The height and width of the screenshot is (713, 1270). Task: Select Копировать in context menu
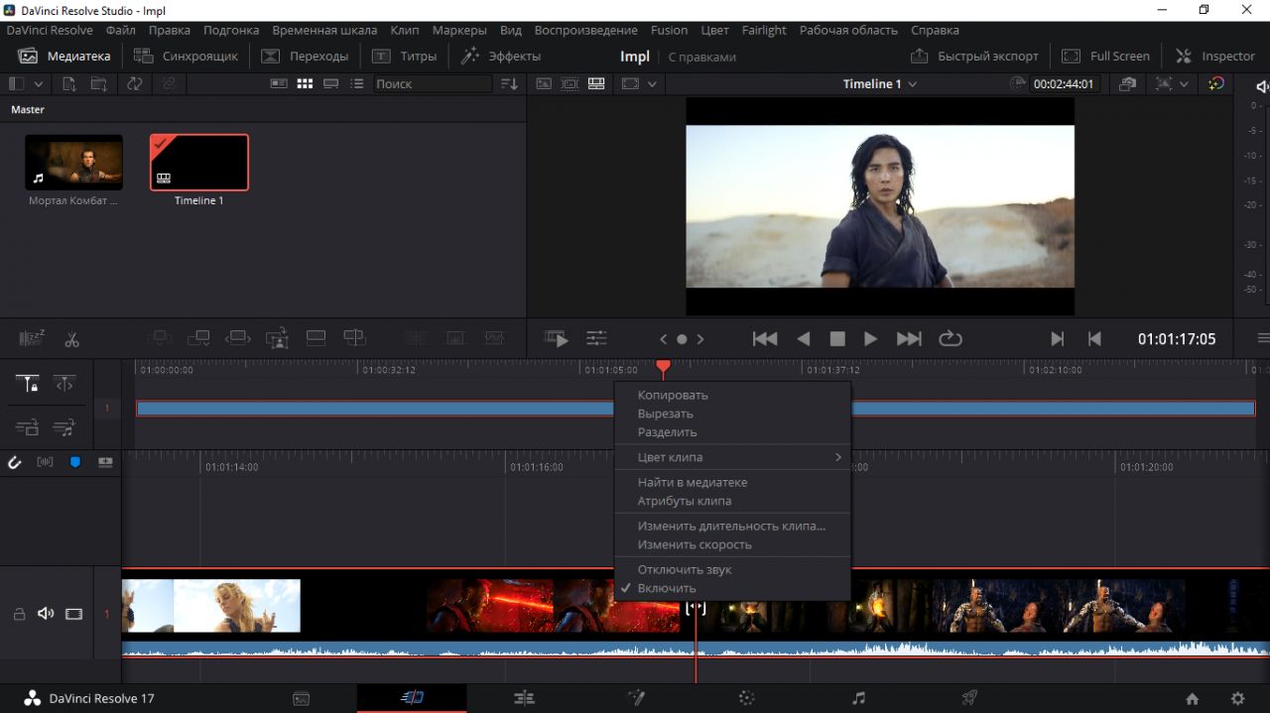coord(673,395)
